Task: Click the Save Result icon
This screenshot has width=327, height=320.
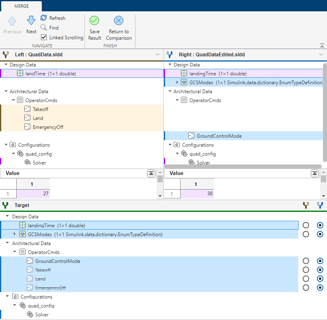Action: click(94, 20)
